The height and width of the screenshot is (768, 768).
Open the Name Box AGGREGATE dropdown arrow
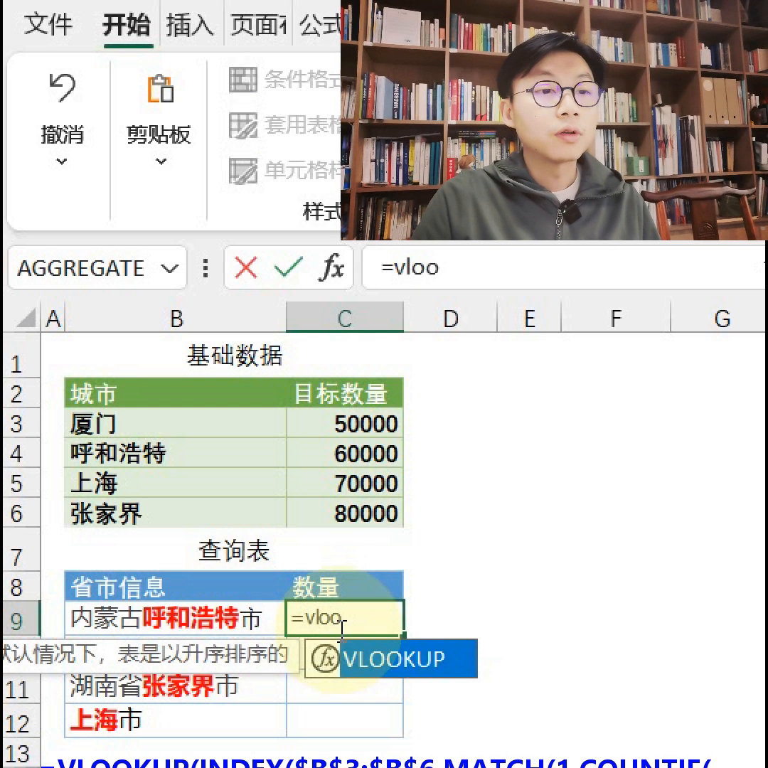coord(169,268)
